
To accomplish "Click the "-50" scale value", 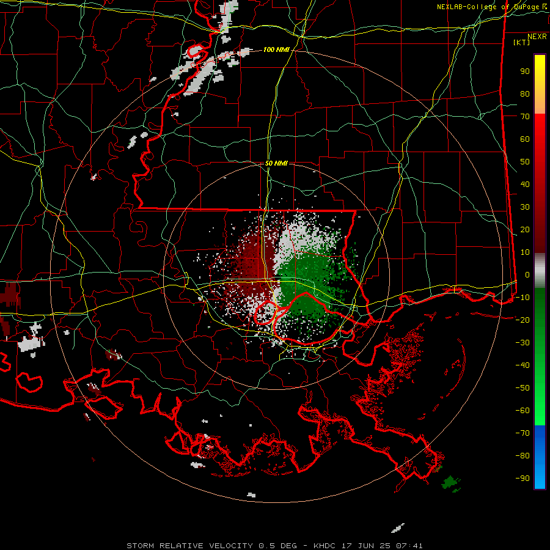I will coord(522,388).
